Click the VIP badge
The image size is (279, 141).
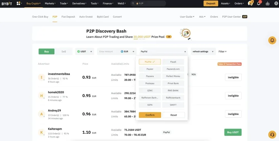[245, 17]
